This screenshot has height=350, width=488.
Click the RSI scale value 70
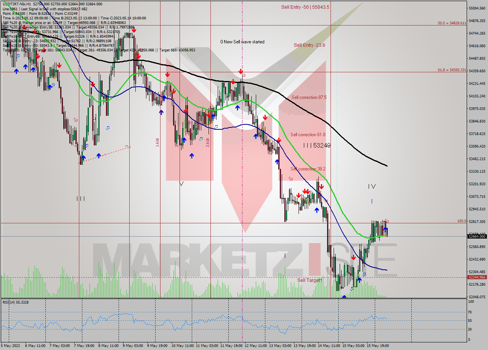click(x=470, y=312)
